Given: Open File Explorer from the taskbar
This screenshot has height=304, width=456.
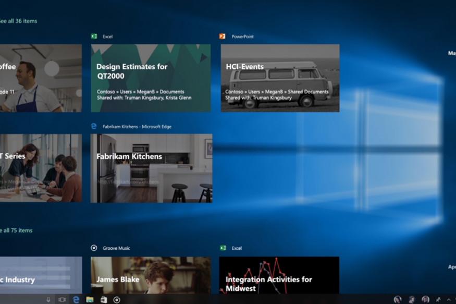Looking at the screenshot, I should click(90, 300).
